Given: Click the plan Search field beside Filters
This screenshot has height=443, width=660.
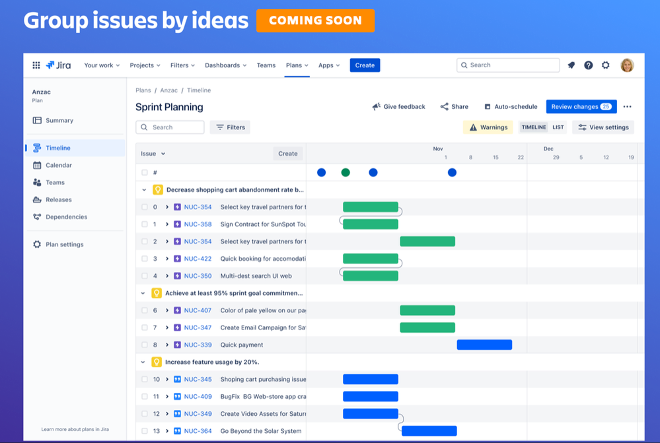Looking at the screenshot, I should 170,127.
